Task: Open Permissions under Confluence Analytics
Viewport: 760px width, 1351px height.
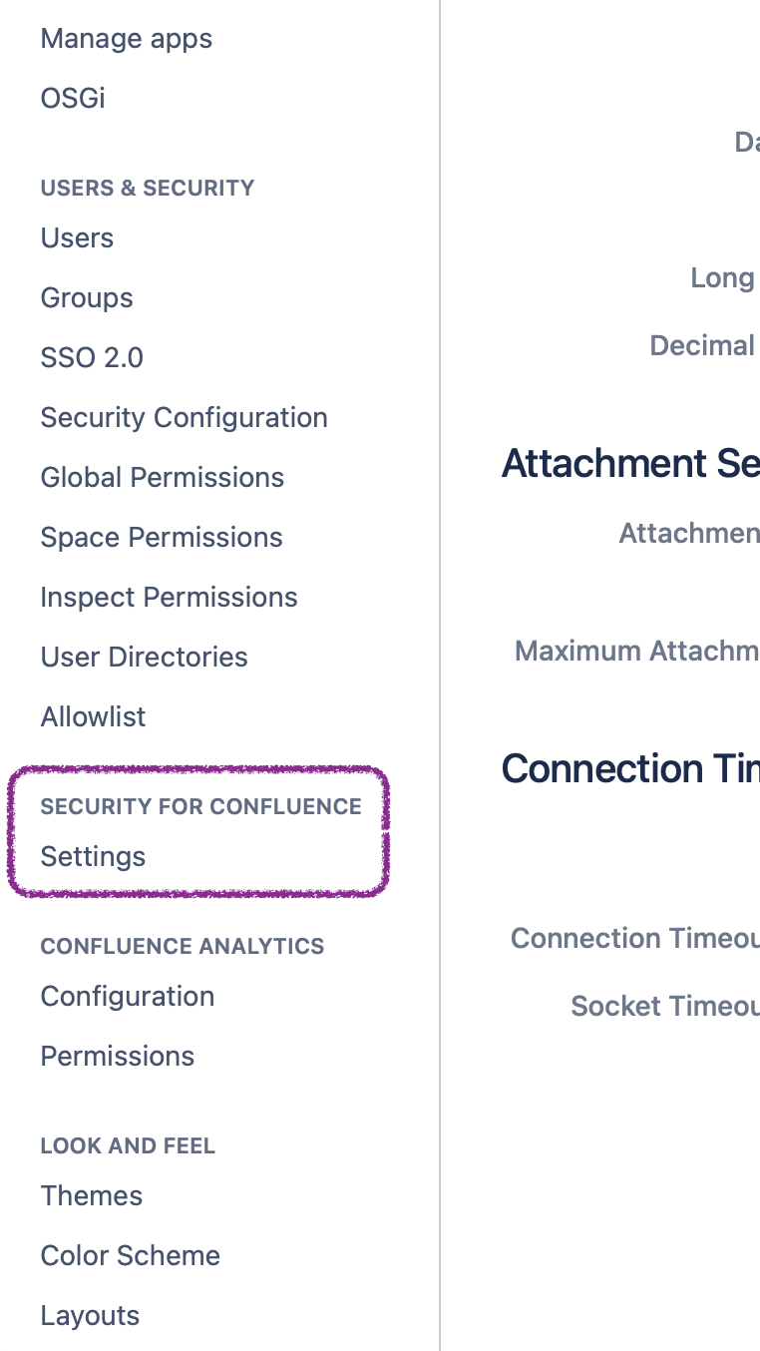Action: 117,1057
